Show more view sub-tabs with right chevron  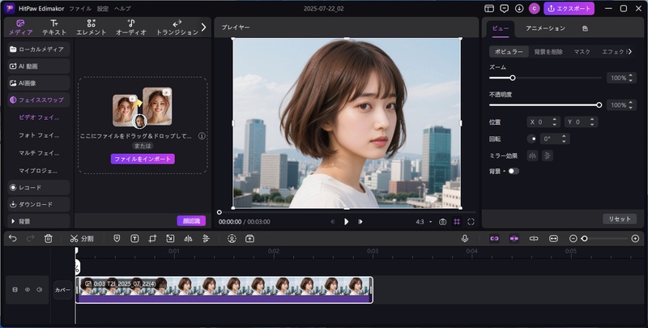tap(630, 52)
